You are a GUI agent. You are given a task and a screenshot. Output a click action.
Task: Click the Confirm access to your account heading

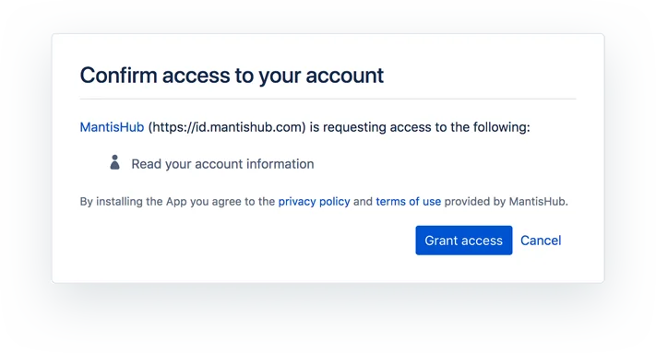232,76
